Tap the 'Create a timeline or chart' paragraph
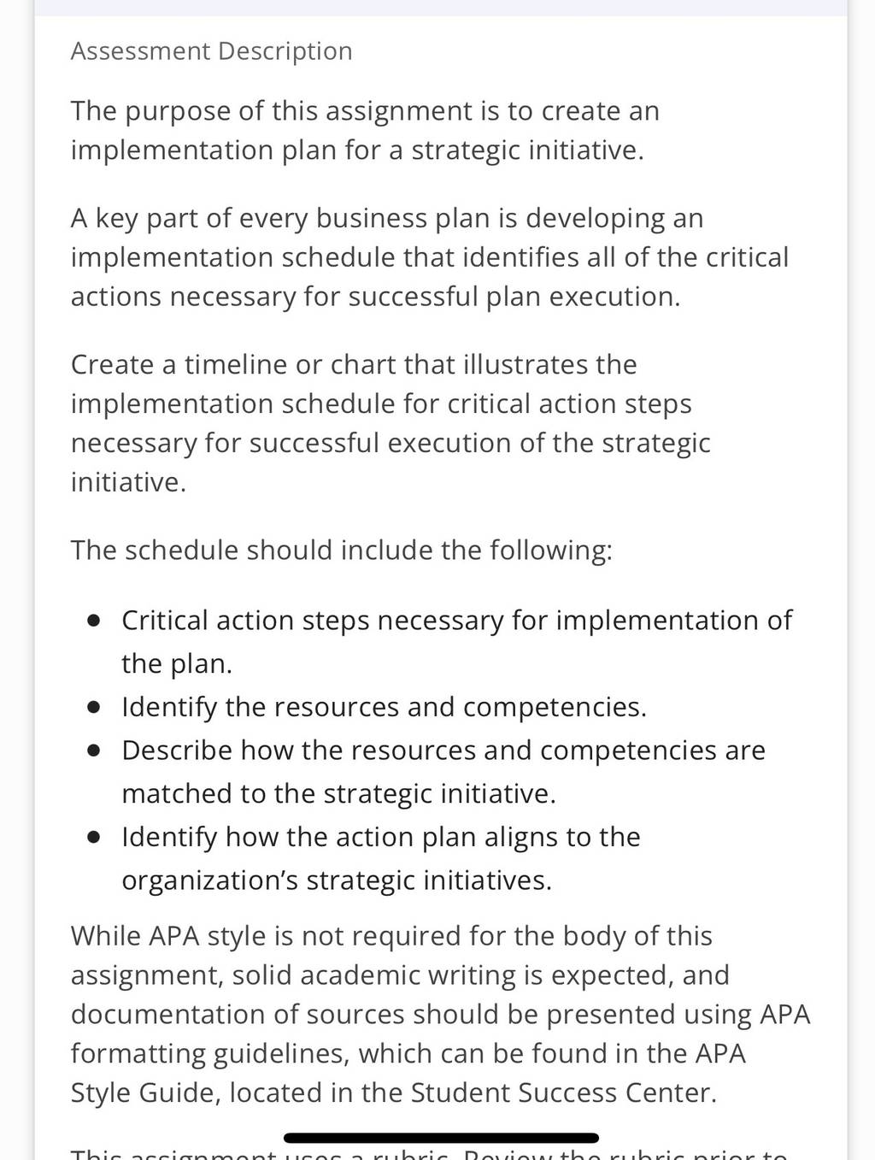Image resolution: width=875 pixels, height=1160 pixels. [391, 423]
